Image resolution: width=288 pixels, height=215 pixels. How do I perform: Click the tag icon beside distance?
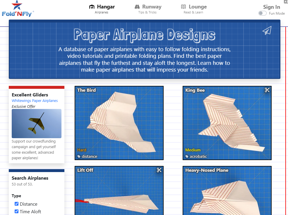(x=79, y=157)
